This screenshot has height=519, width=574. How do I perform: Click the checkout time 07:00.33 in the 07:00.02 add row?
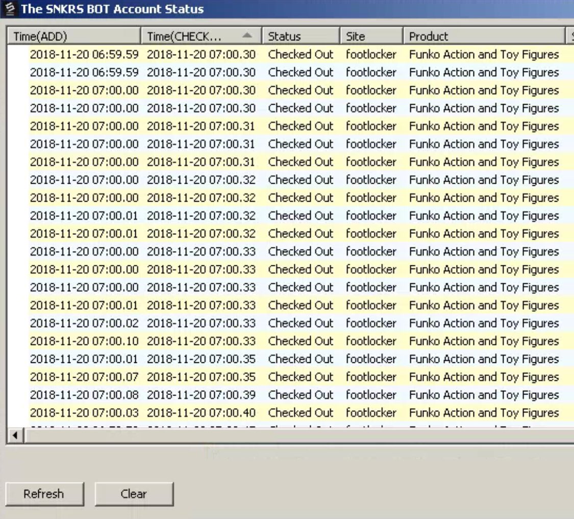202,323
